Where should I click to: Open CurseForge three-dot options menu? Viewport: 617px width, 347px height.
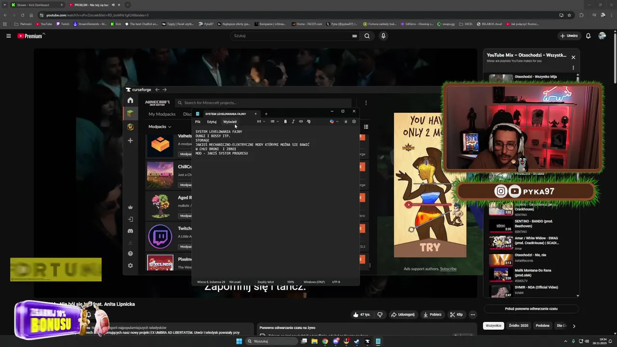(366, 103)
